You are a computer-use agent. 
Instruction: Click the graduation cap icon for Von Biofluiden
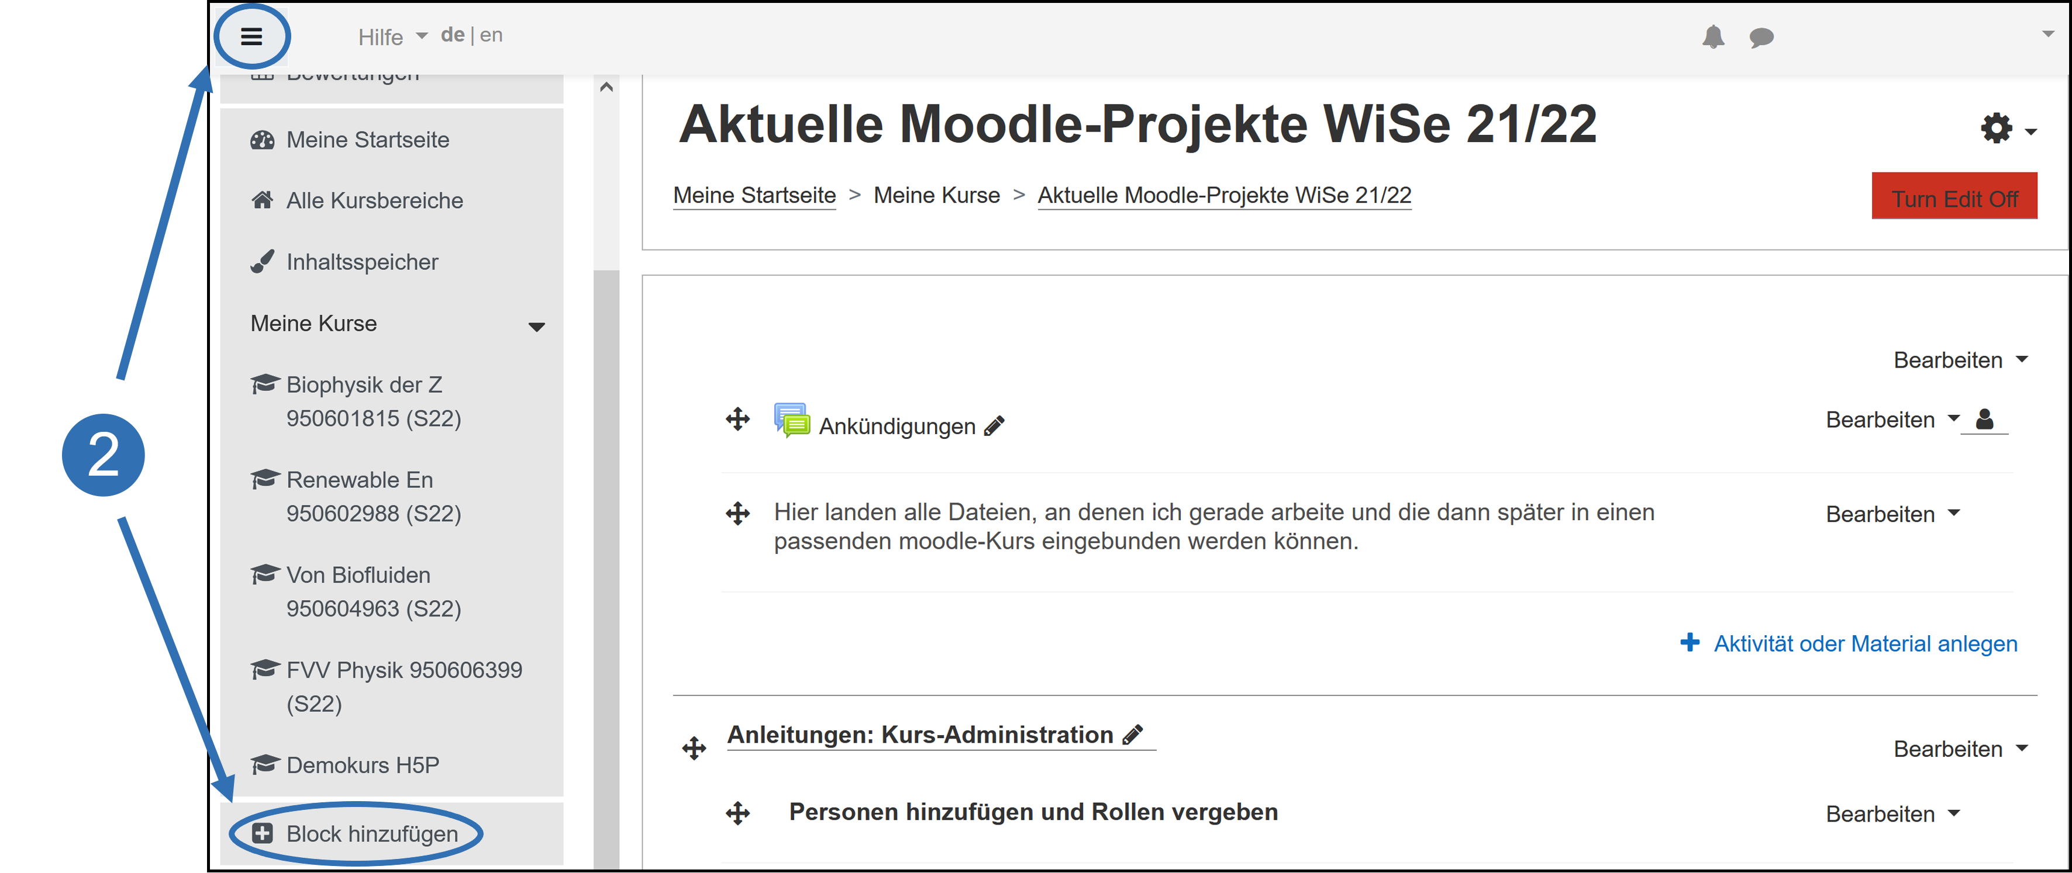265,574
